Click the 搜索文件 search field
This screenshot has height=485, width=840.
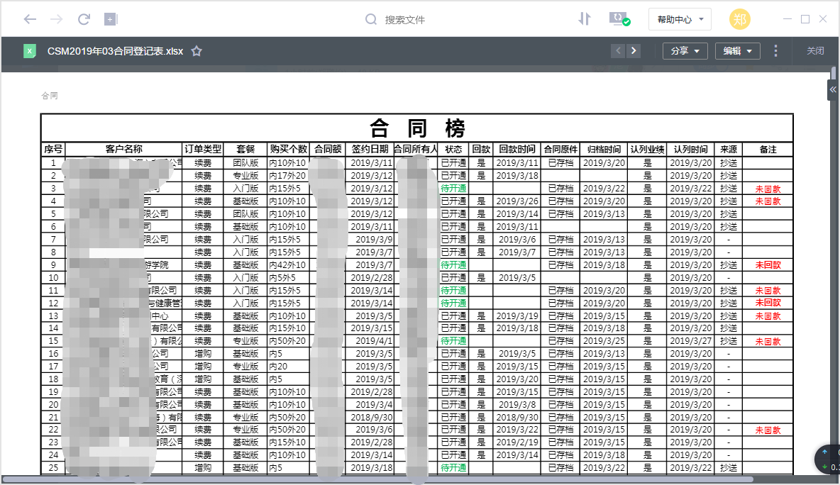coord(404,20)
